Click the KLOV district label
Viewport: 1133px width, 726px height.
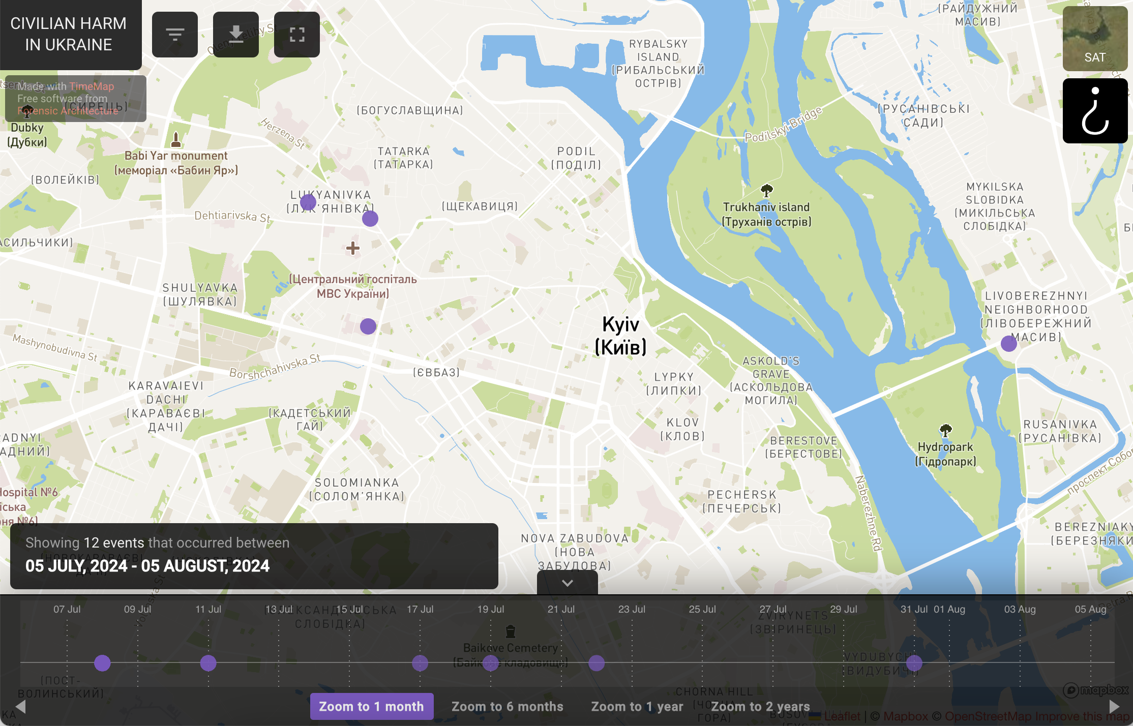click(682, 430)
